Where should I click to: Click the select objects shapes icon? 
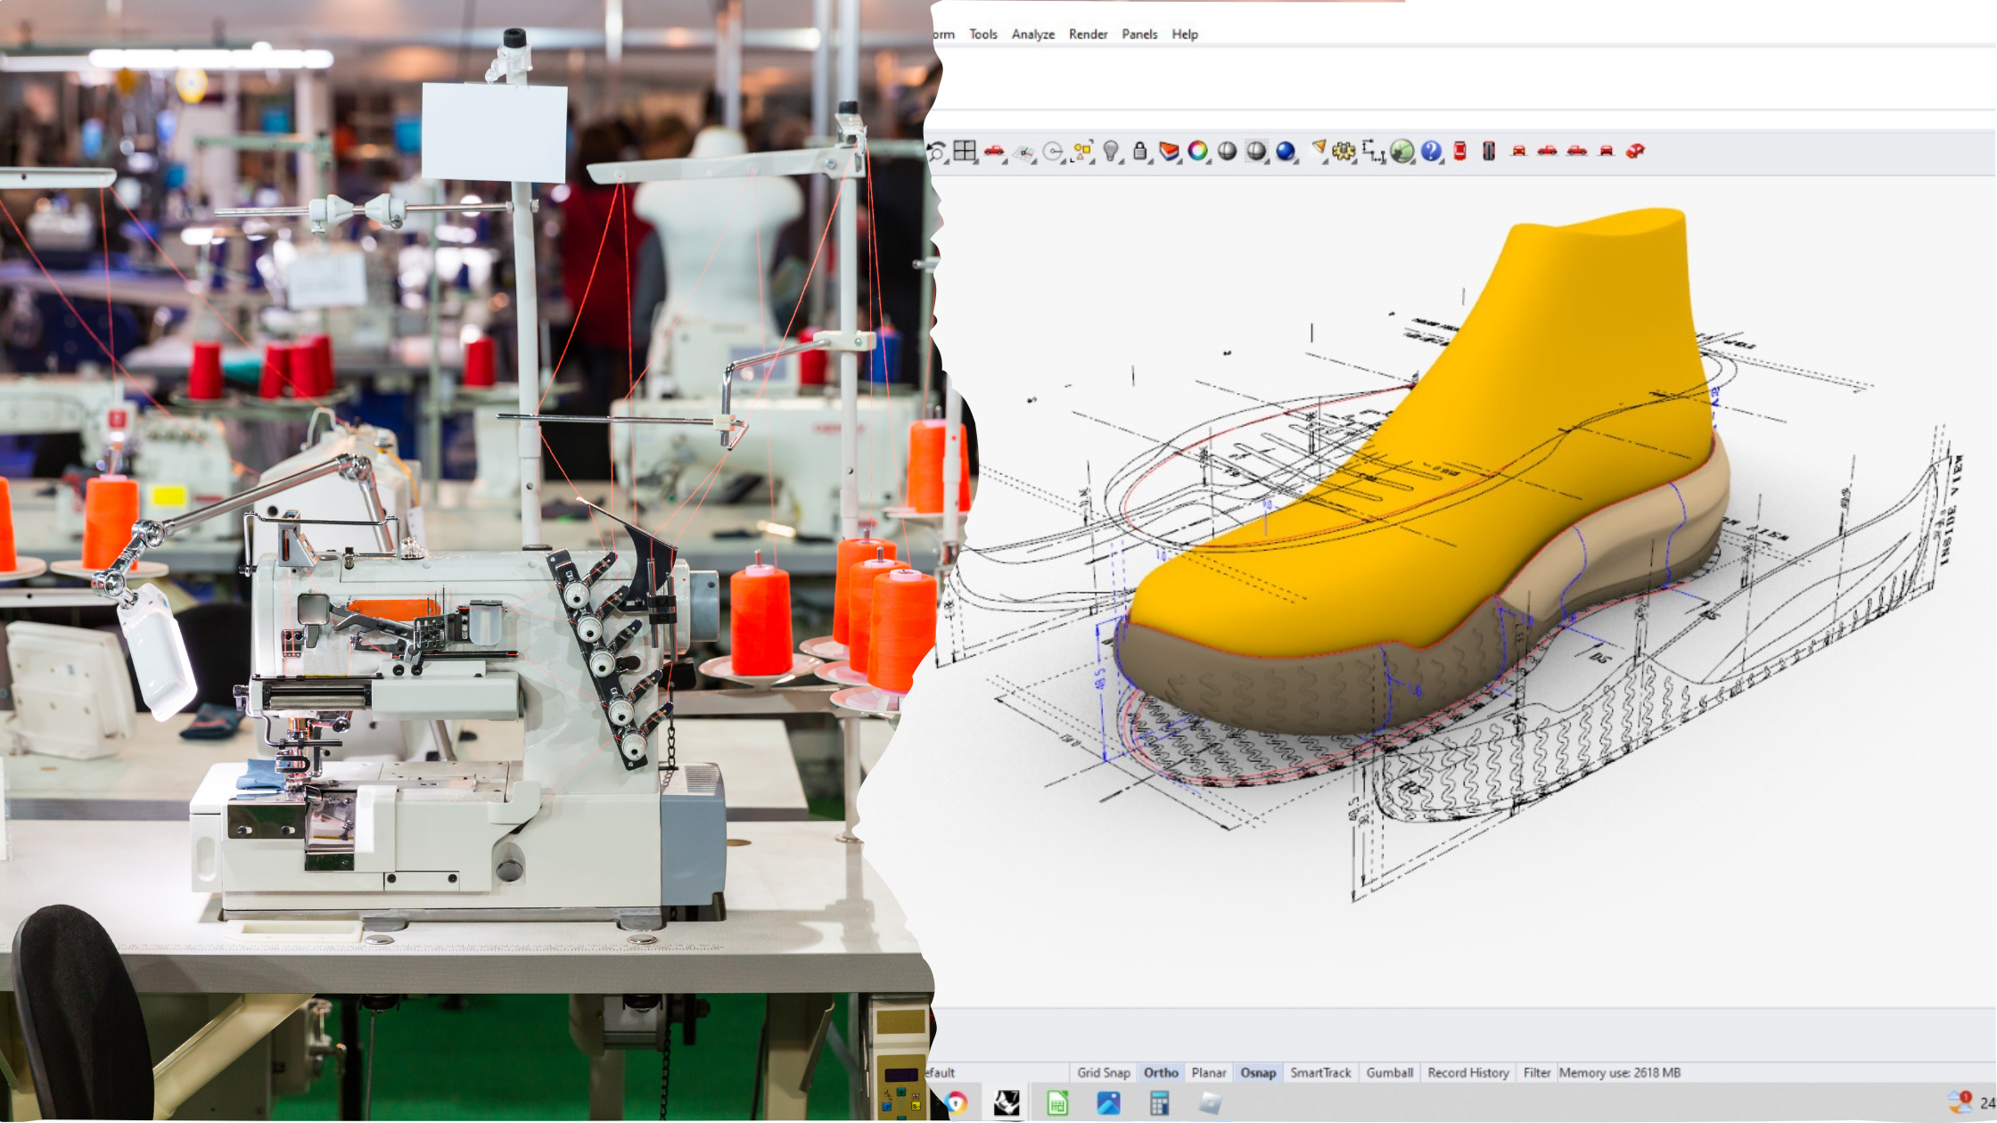1082,151
